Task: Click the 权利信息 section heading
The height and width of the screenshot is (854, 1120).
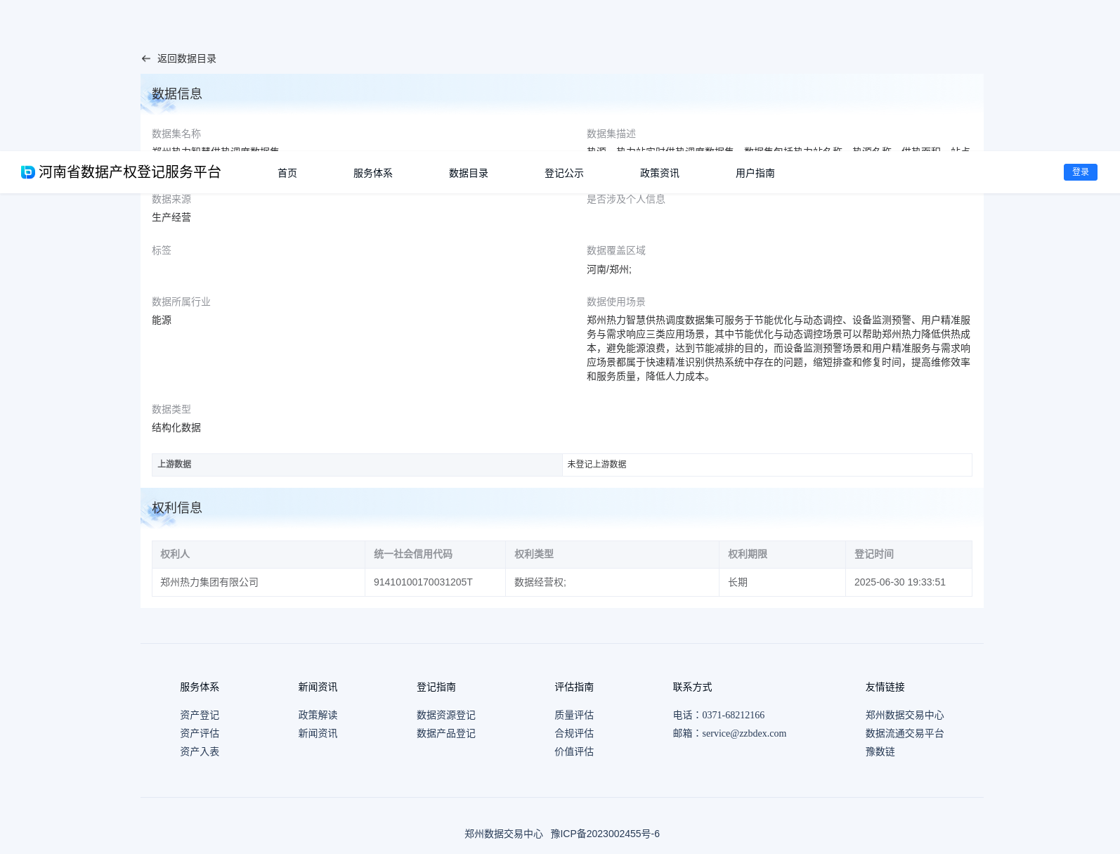Action: pyautogui.click(x=177, y=507)
